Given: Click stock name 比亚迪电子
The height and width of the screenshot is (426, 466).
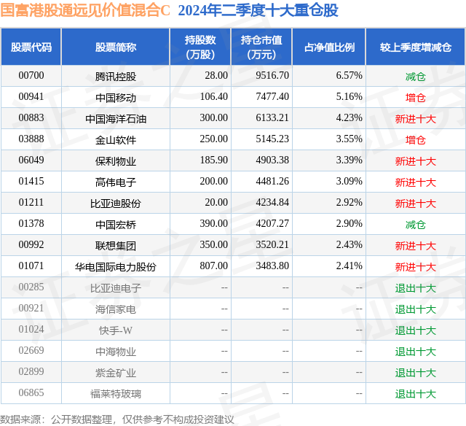Looking at the screenshot, I should 116,288.
